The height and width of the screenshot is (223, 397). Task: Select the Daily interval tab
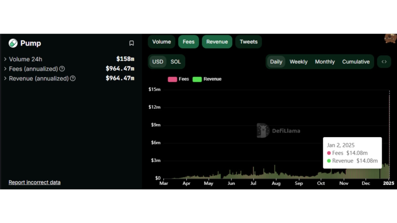276,62
